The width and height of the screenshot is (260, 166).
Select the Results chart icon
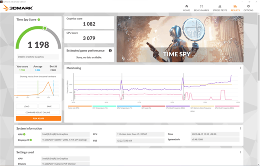tap(235, 7)
